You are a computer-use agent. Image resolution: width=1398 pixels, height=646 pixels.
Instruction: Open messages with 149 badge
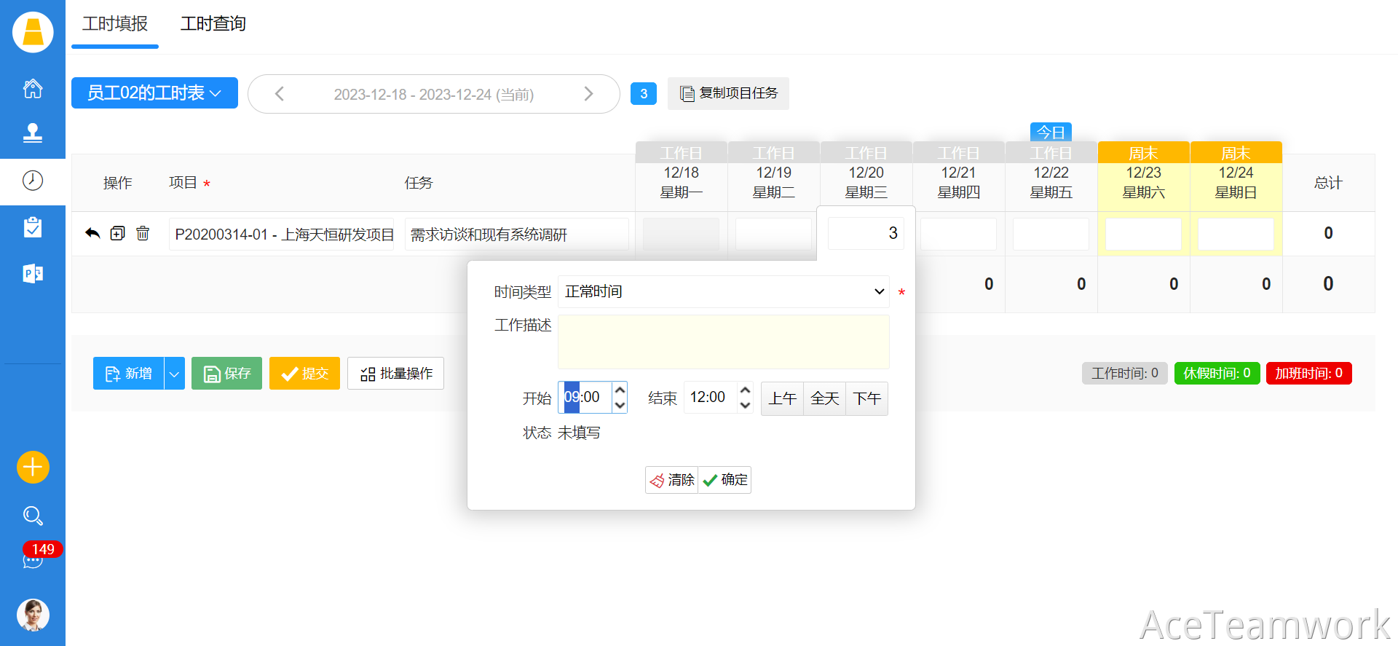point(33,559)
